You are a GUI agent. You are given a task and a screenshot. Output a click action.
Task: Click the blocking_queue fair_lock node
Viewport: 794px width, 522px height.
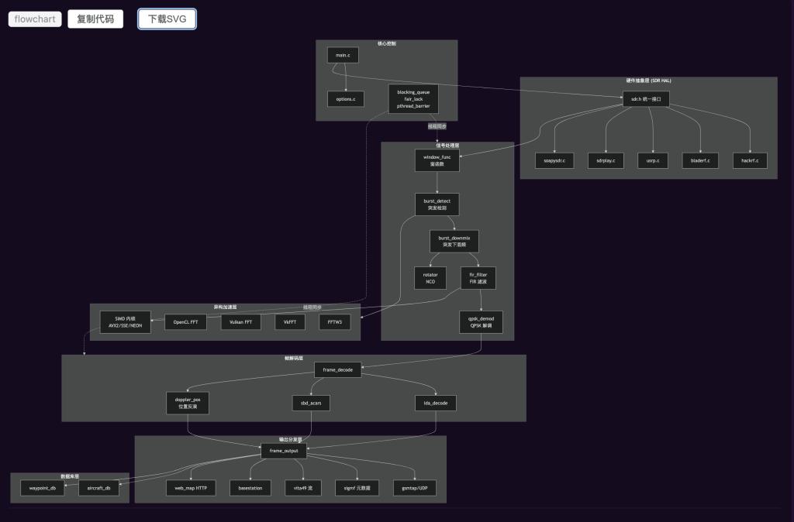click(413, 99)
